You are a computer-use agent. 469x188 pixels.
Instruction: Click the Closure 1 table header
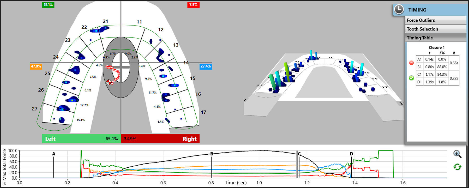(x=437, y=47)
